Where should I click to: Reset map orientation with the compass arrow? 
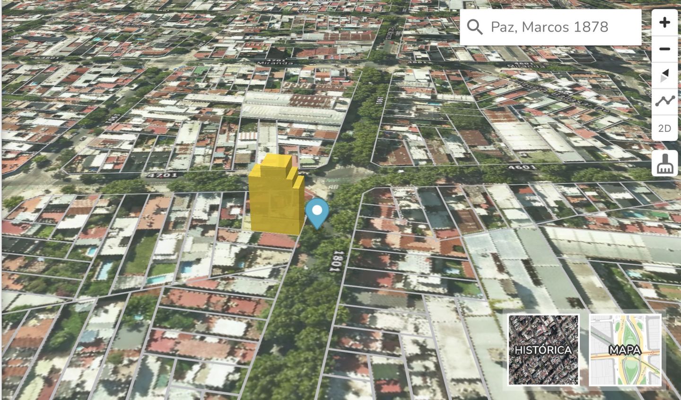664,76
